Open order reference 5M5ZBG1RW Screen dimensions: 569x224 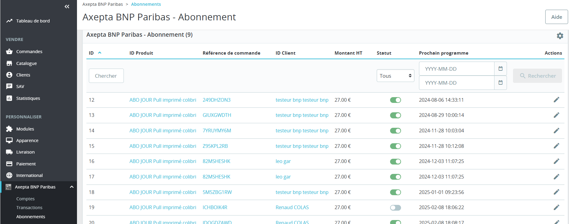pyautogui.click(x=217, y=192)
